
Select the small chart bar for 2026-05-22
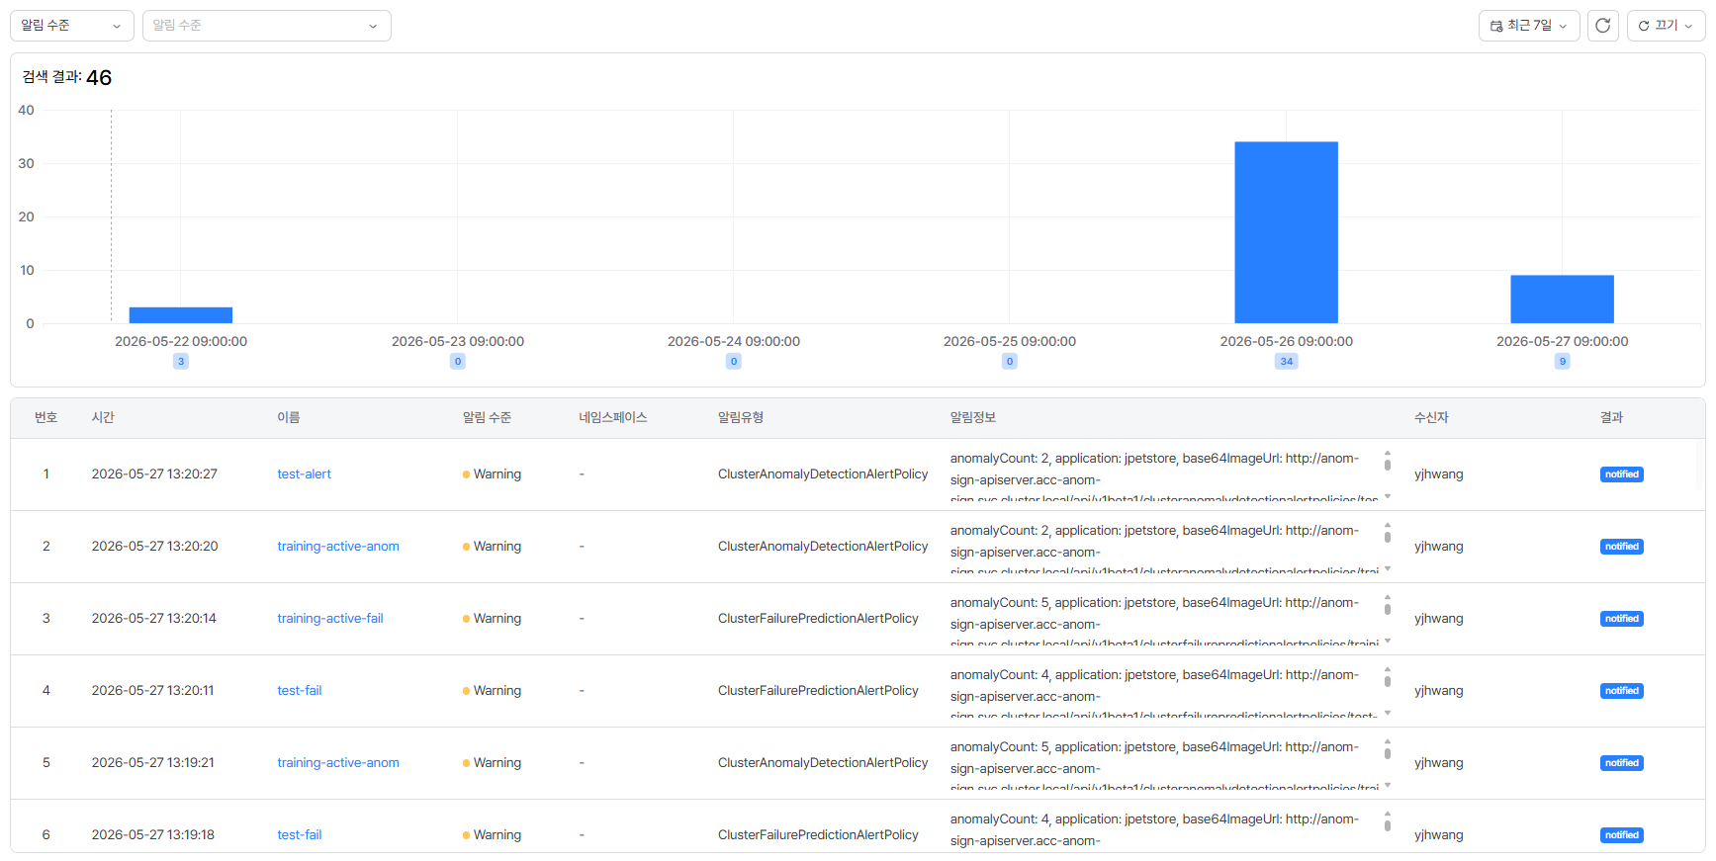(x=181, y=315)
